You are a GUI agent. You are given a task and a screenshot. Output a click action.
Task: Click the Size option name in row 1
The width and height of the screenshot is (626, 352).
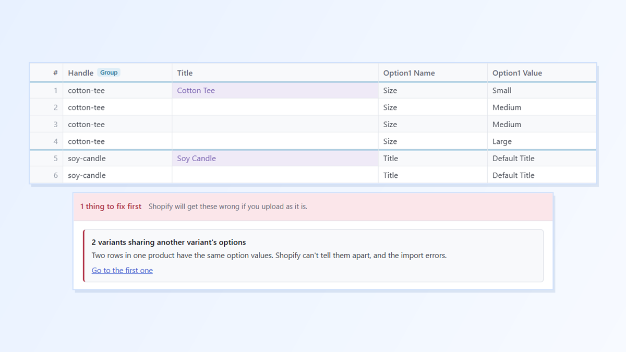432,90
